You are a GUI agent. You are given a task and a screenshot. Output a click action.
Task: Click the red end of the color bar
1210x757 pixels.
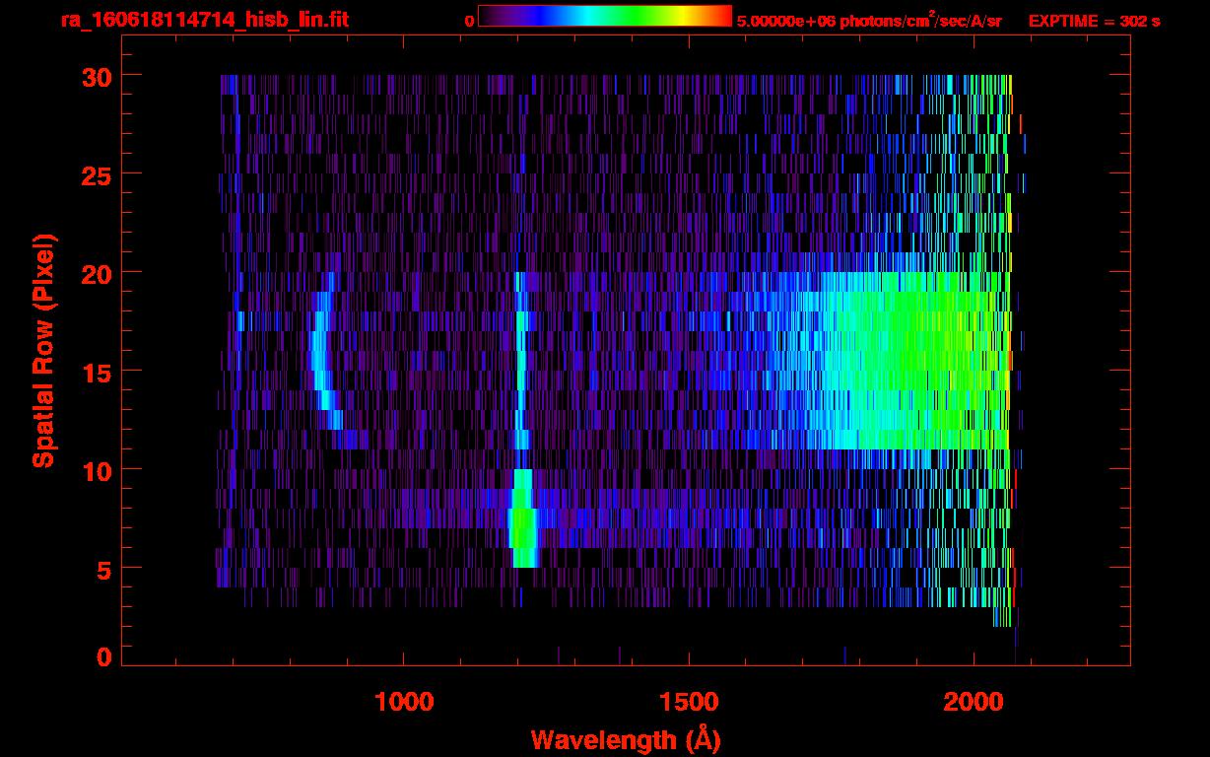(724, 17)
